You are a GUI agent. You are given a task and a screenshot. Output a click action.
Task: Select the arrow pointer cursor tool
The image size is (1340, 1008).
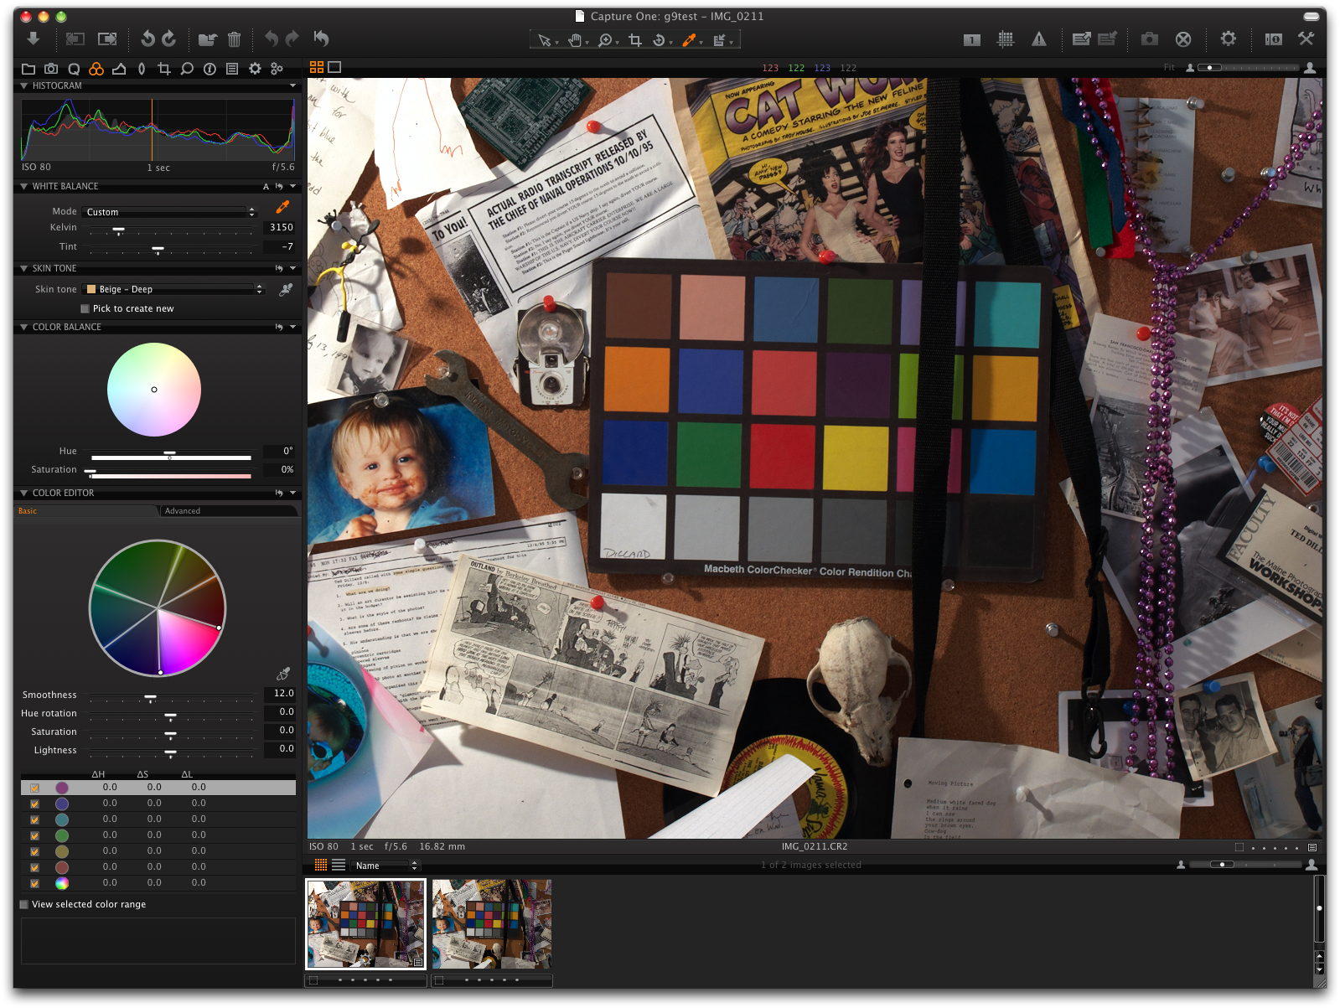545,40
